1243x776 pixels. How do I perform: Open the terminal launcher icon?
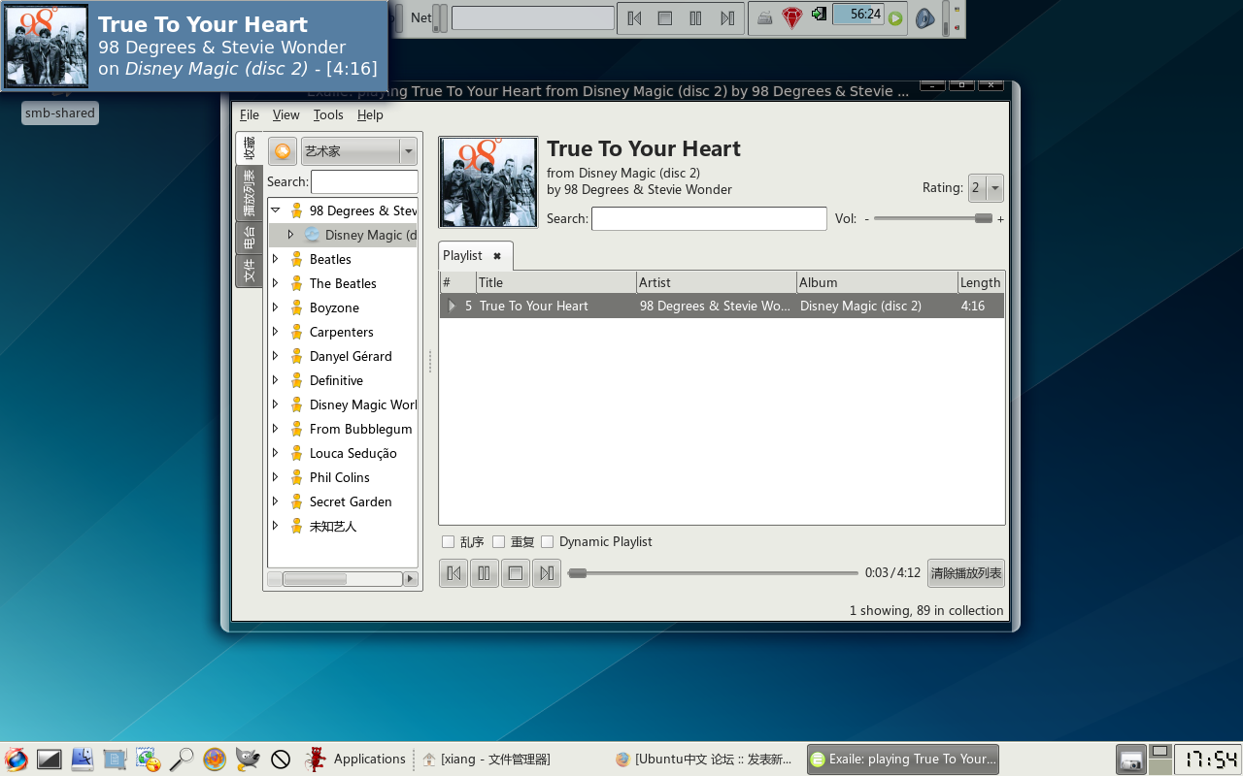tap(50, 759)
